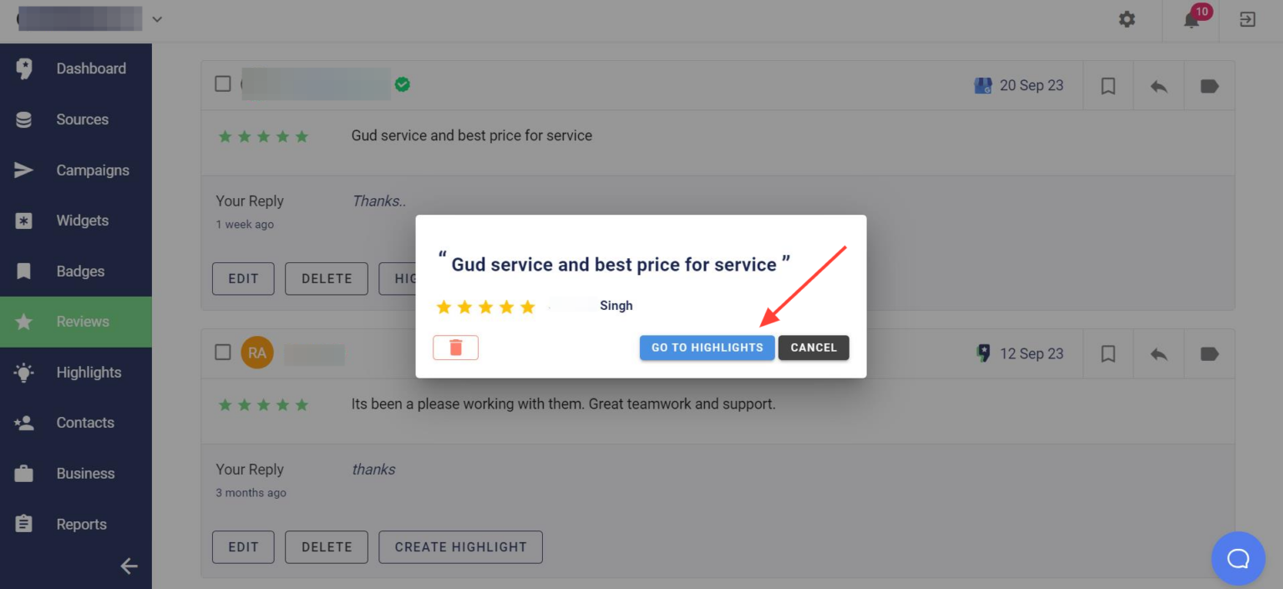Click the settings gear icon
Viewport: 1283px width, 589px height.
pyautogui.click(x=1127, y=19)
